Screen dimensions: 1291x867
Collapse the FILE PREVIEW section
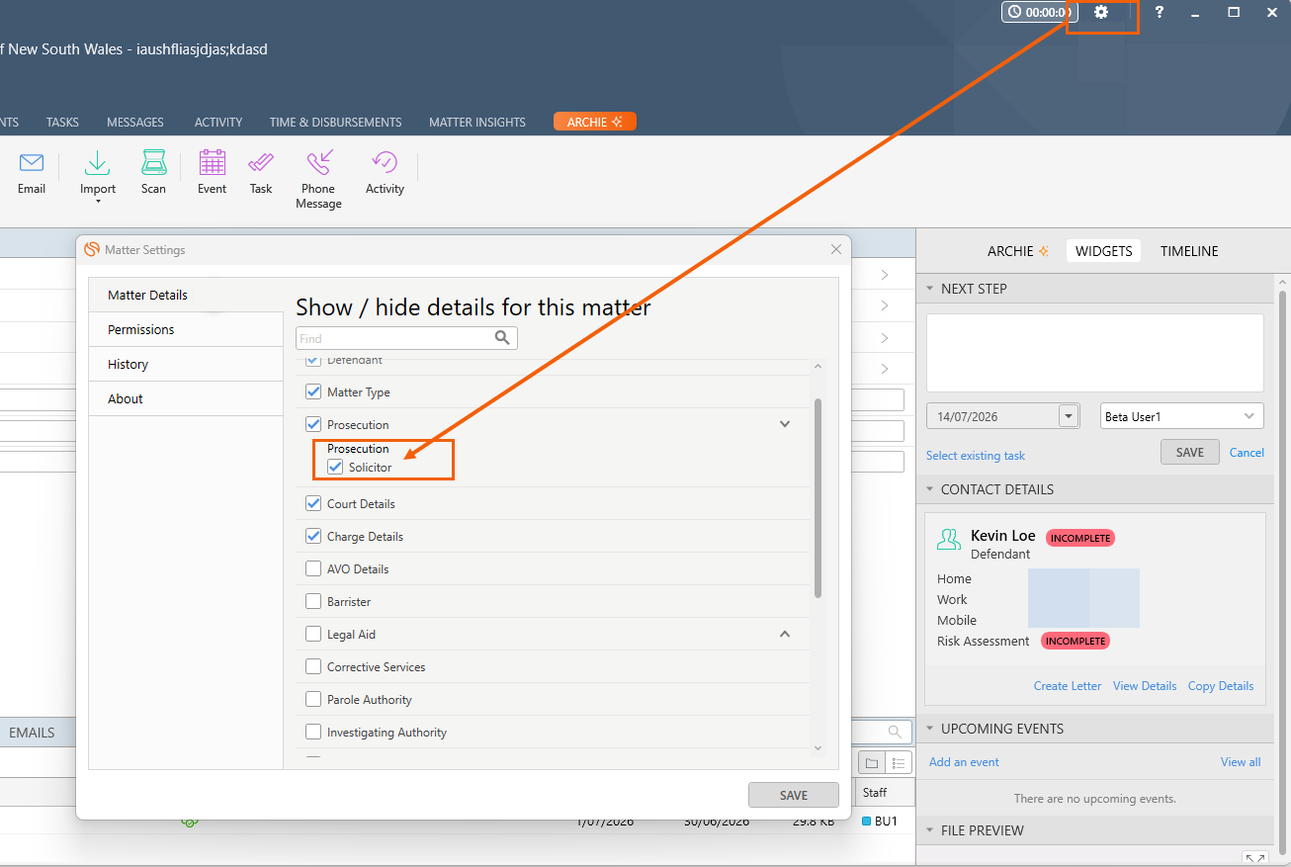click(x=930, y=830)
